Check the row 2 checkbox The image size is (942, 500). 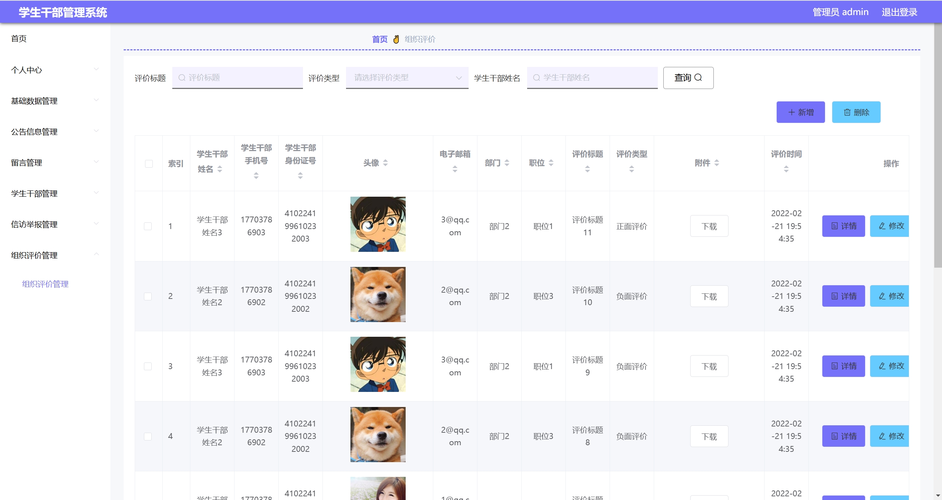148,296
